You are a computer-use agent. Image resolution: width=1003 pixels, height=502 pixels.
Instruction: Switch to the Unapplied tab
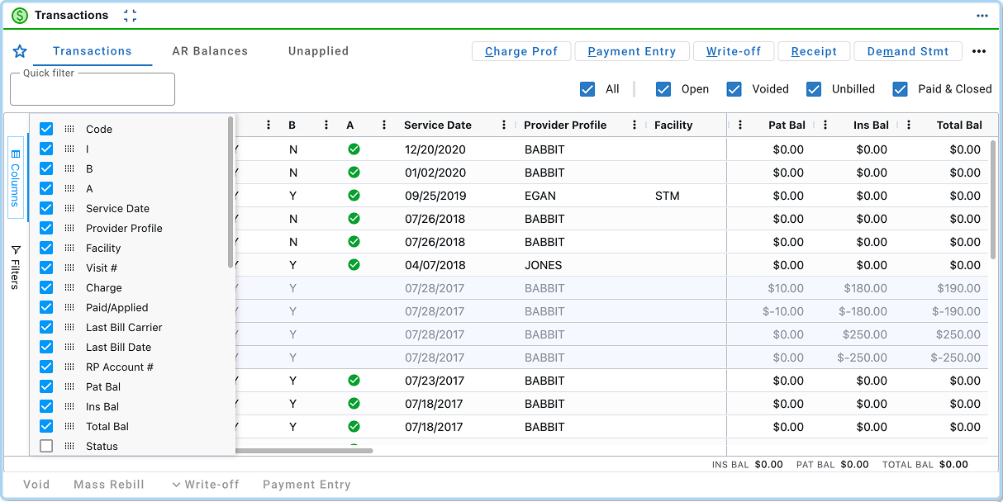click(x=318, y=51)
